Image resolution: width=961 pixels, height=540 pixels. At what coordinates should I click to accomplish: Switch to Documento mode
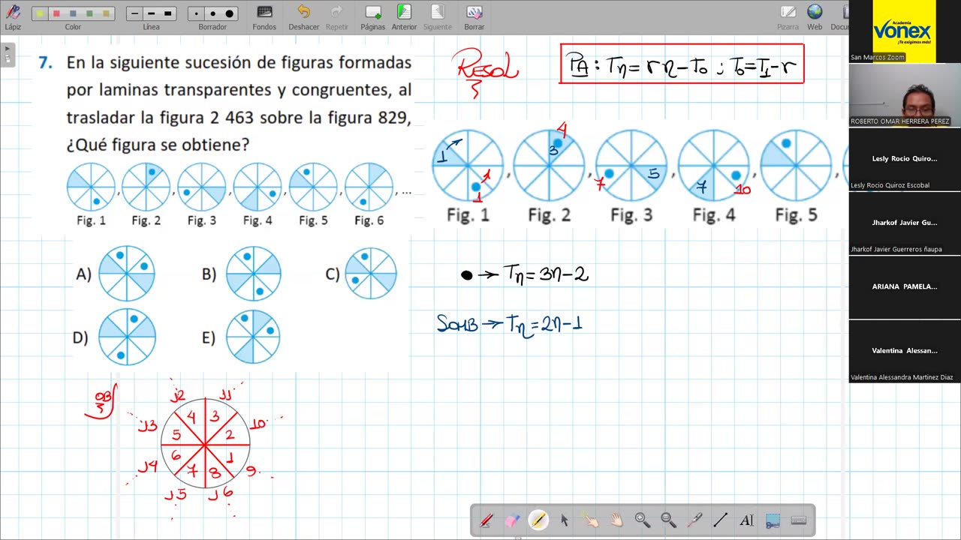pyautogui.click(x=839, y=16)
